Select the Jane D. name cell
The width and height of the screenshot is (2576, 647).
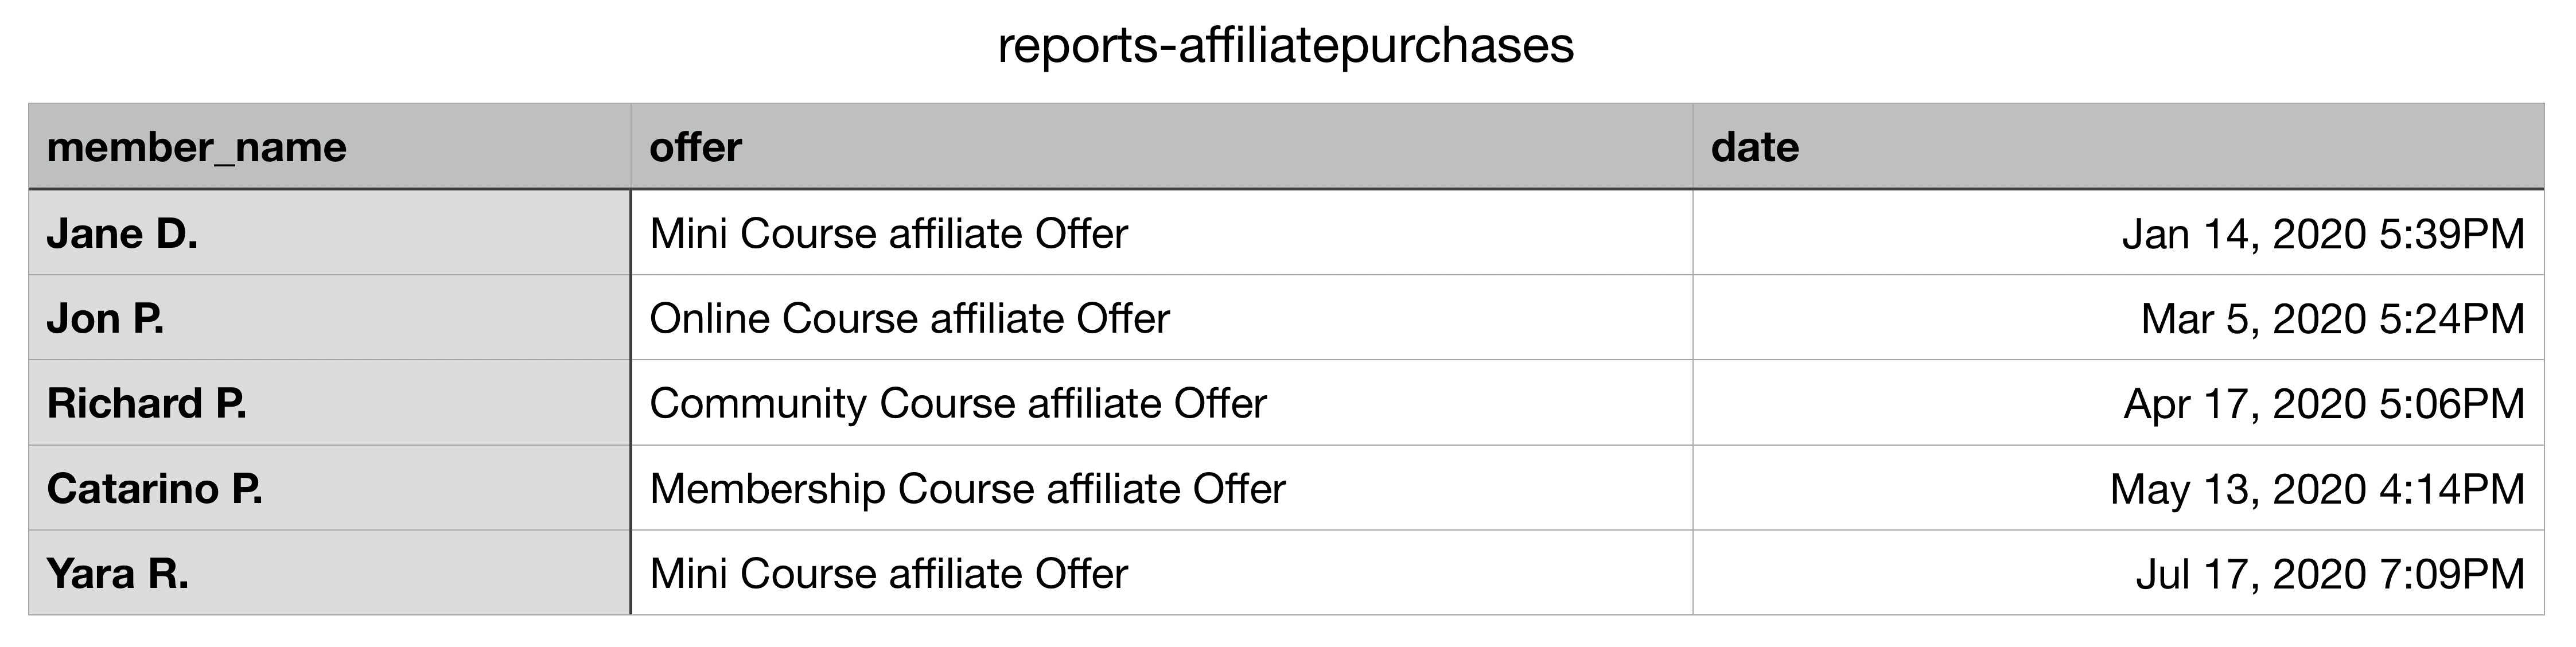(330, 232)
